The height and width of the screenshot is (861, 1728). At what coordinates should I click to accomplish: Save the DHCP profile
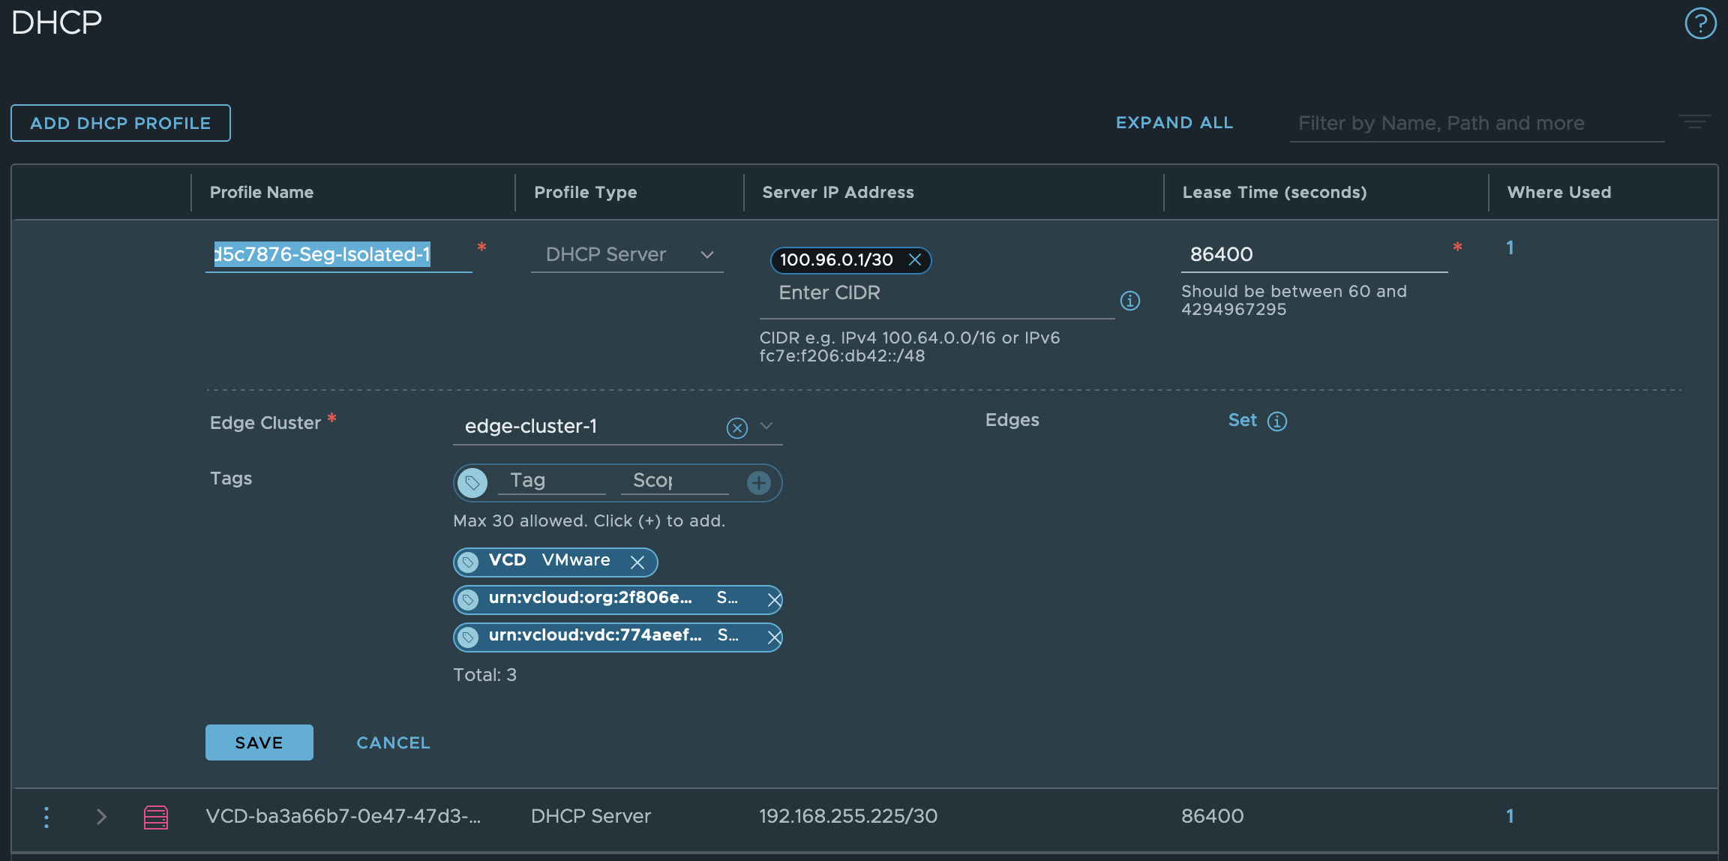click(x=259, y=742)
